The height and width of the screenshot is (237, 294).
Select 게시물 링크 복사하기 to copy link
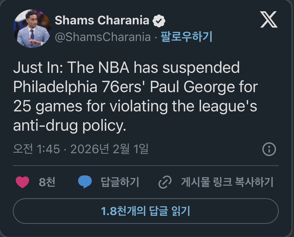tap(227, 182)
